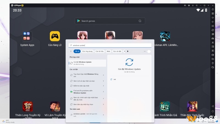Open the Cài đặt Windows Update best match
220x124 pixels.
[87, 63]
